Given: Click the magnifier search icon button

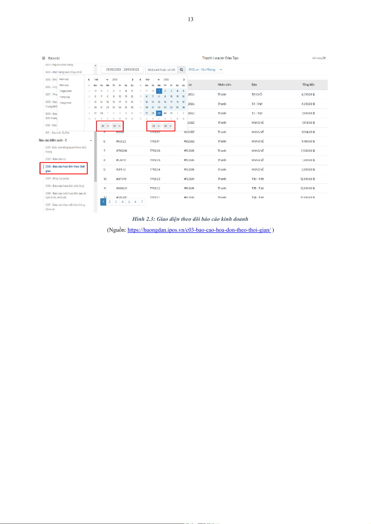Looking at the screenshot, I should (x=181, y=70).
